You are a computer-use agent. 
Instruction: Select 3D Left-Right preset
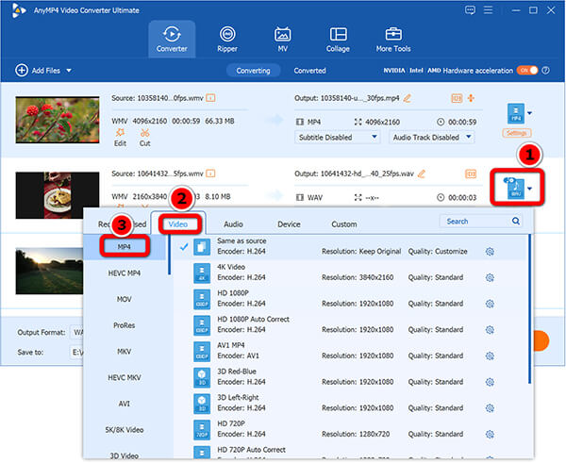[350, 403]
